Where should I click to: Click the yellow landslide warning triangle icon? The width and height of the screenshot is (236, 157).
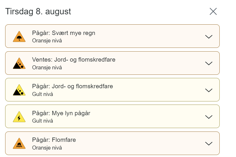coord(19,90)
